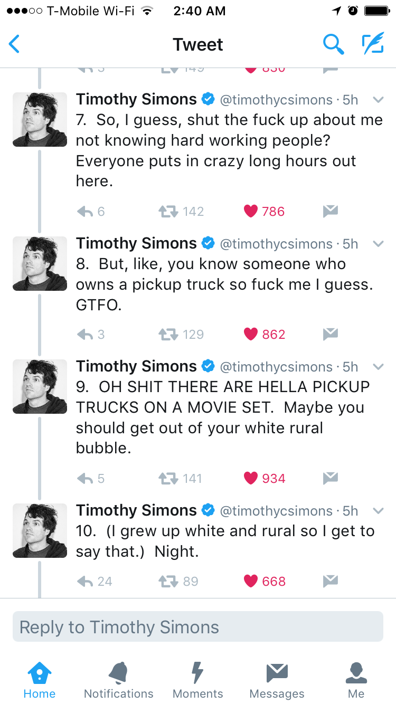
Task: Send tweet 9 via direct message icon
Action: click(x=331, y=478)
